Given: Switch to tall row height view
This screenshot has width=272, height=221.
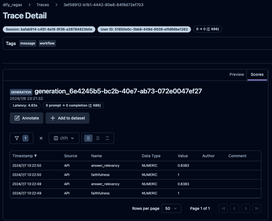Looking at the screenshot, I should 107,138.
